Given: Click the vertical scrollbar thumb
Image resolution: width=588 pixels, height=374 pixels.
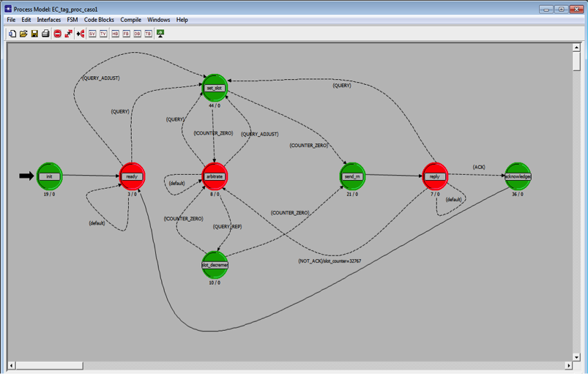Looking at the screenshot, I should pos(577,61).
